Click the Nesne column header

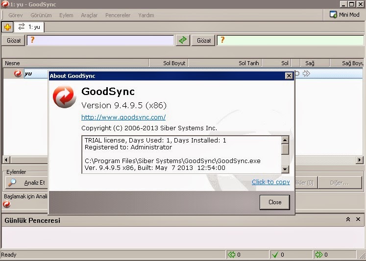75,63
